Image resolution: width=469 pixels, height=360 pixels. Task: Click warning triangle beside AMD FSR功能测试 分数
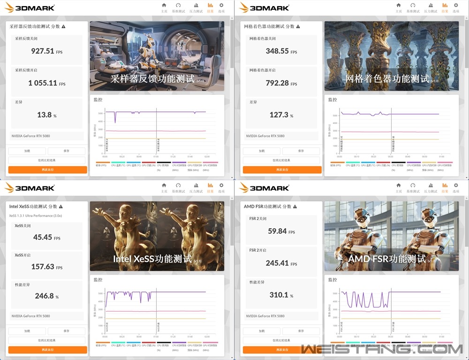pos(295,207)
